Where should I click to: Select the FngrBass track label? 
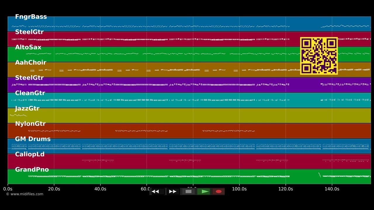click(31, 17)
